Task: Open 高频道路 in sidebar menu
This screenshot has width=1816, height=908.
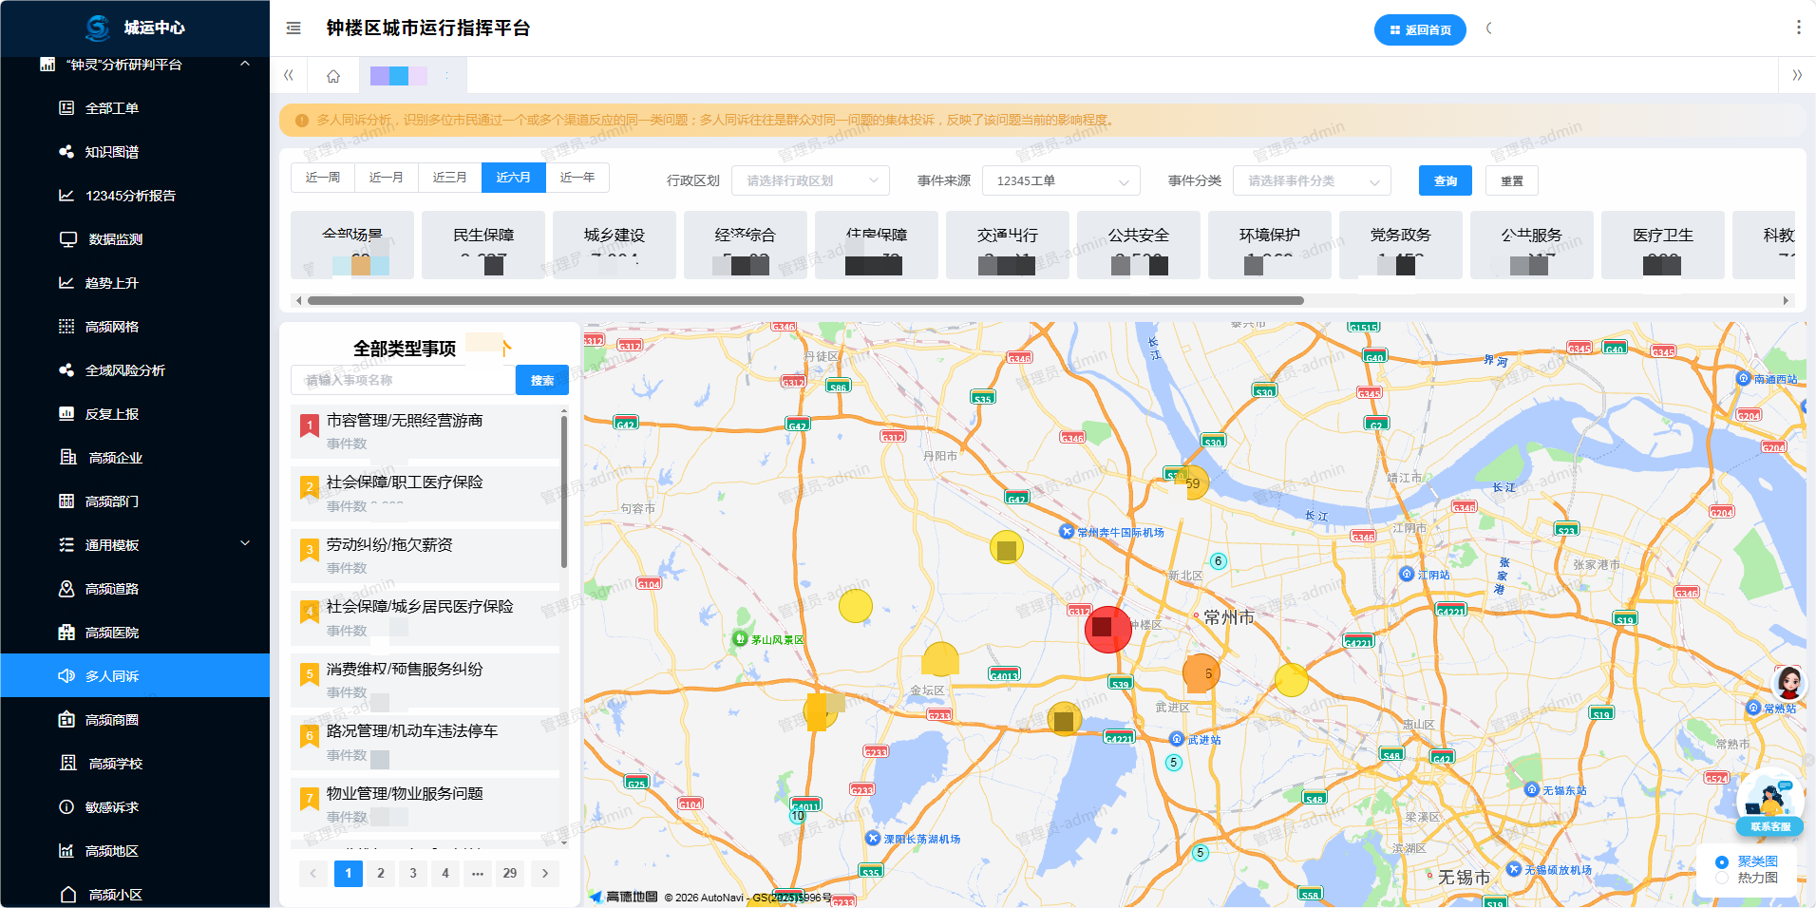Action: [112, 589]
